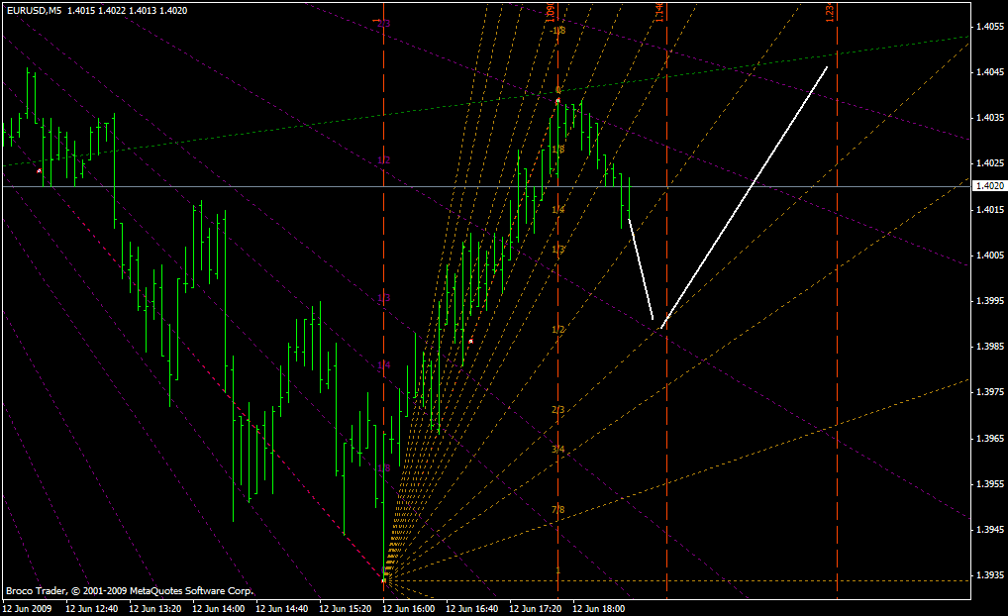
Task: Select the 1.3995 price axis label
Action: [989, 301]
